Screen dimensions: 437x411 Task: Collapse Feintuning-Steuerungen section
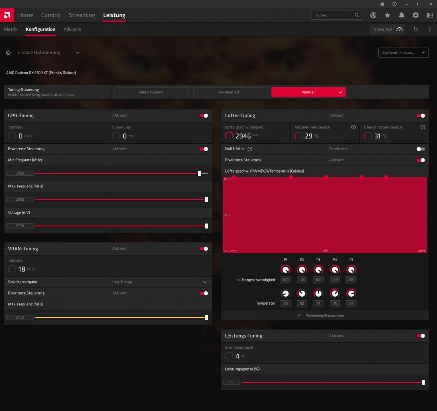321,315
